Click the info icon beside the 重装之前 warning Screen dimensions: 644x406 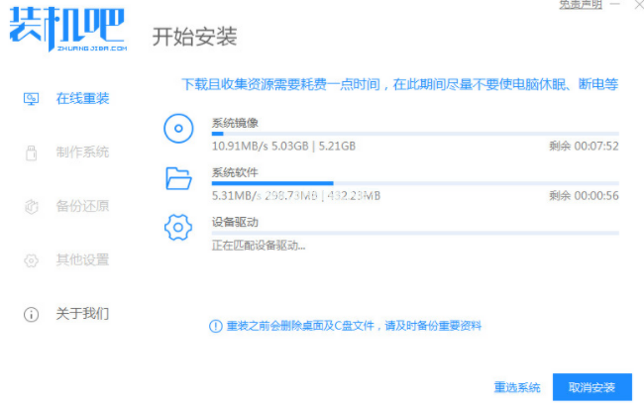215,326
